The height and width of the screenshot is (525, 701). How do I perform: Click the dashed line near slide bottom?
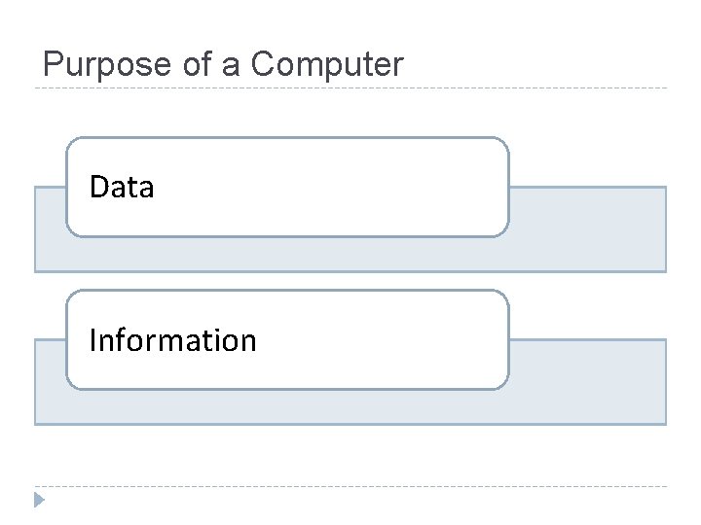click(x=350, y=486)
